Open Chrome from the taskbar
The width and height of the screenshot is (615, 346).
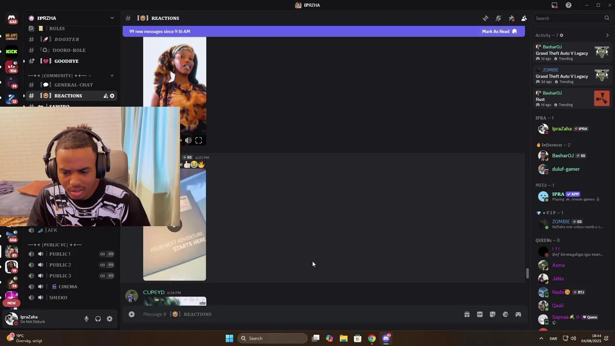(x=372, y=338)
